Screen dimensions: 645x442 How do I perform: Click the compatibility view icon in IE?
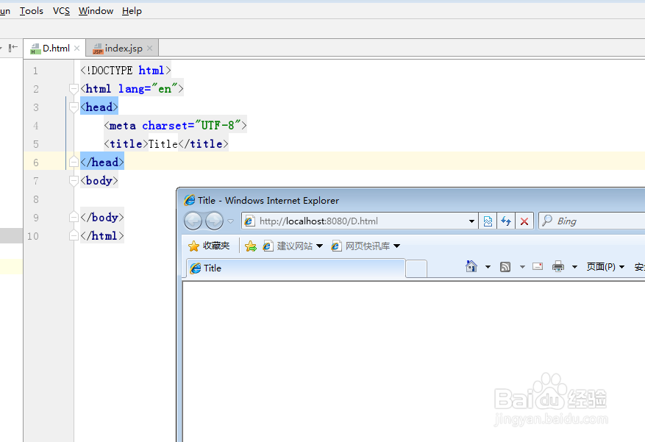[x=488, y=221]
